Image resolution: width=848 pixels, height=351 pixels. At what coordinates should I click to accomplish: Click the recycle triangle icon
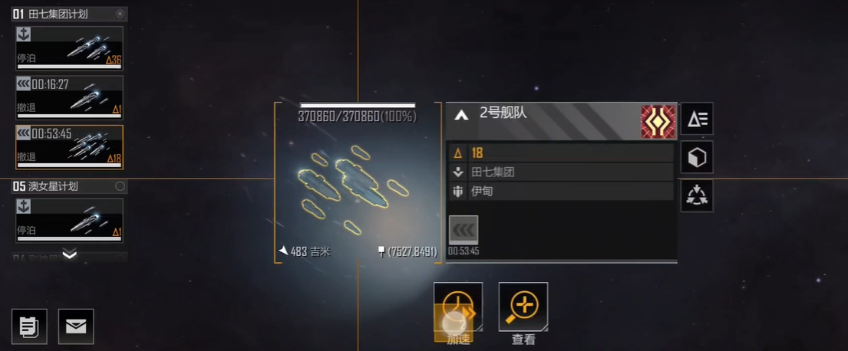coord(697,195)
